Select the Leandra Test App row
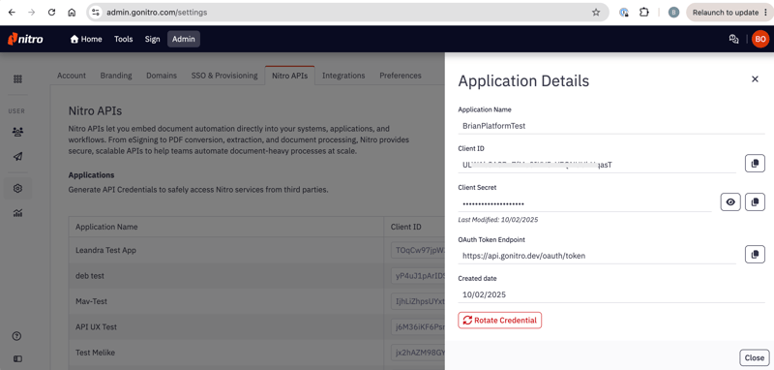Viewport: 774px width, 370px height. [256, 251]
